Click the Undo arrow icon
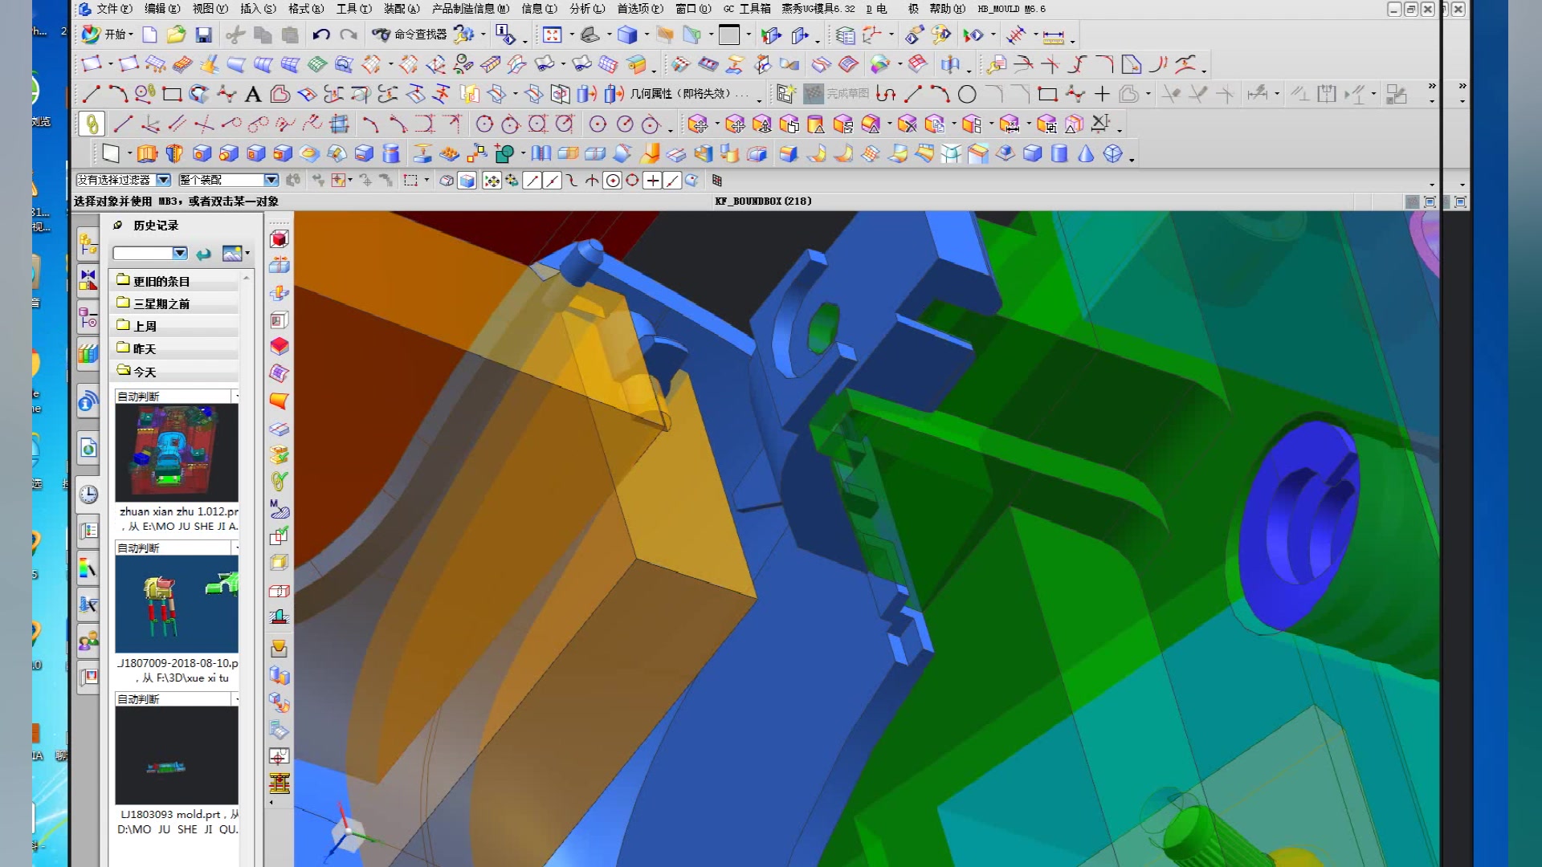 (321, 35)
